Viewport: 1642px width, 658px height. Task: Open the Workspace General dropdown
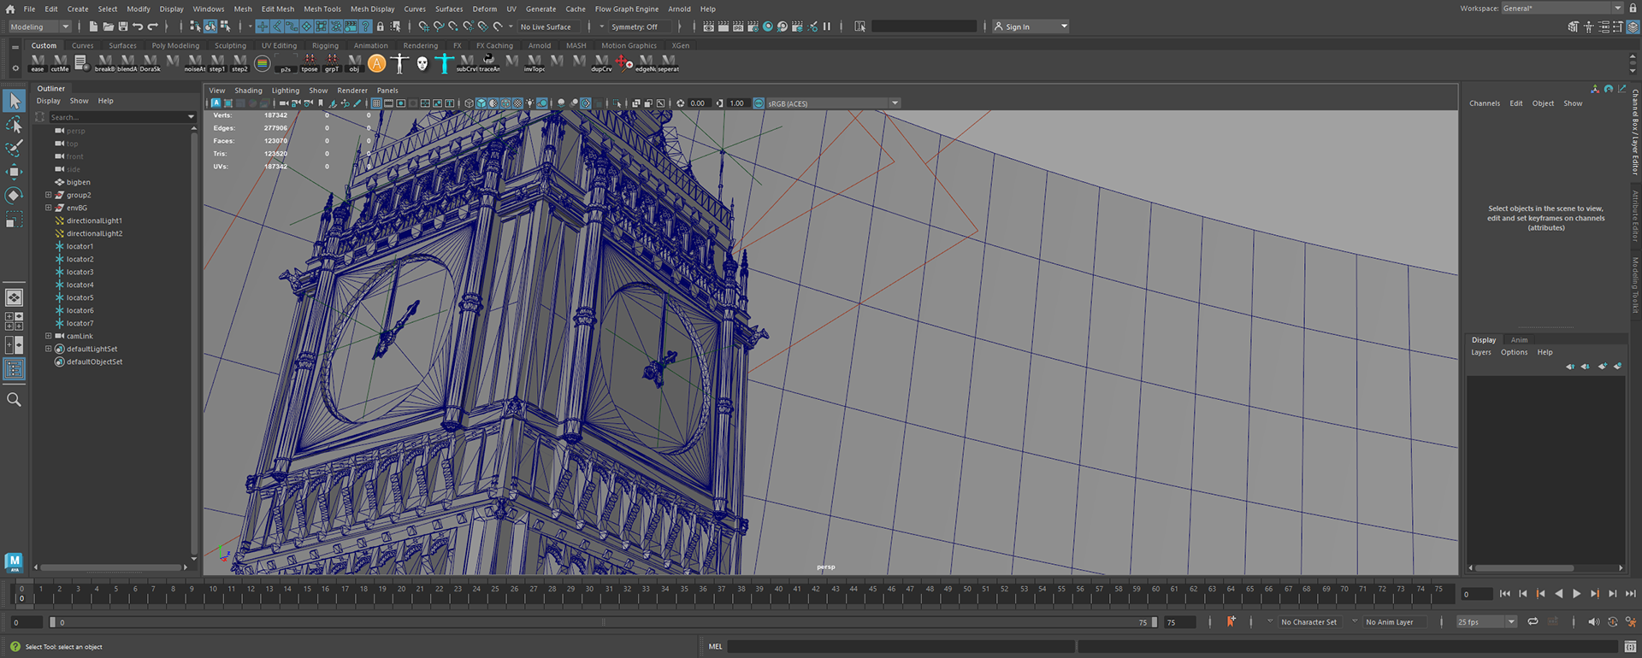point(1562,9)
